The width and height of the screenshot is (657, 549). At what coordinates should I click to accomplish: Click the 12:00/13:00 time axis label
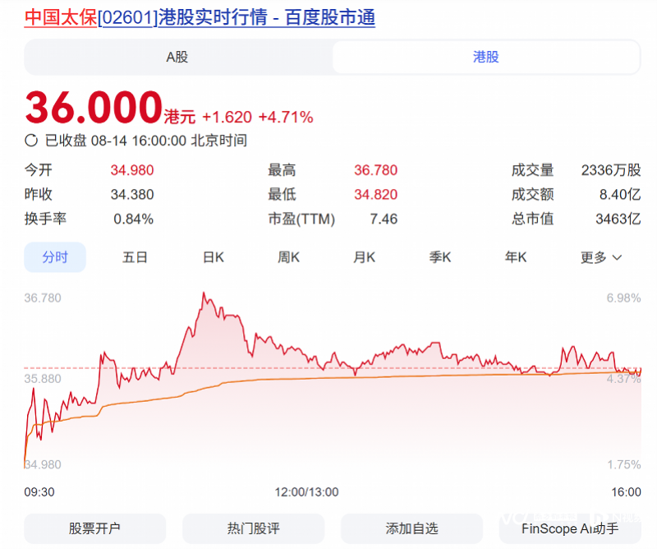[306, 492]
